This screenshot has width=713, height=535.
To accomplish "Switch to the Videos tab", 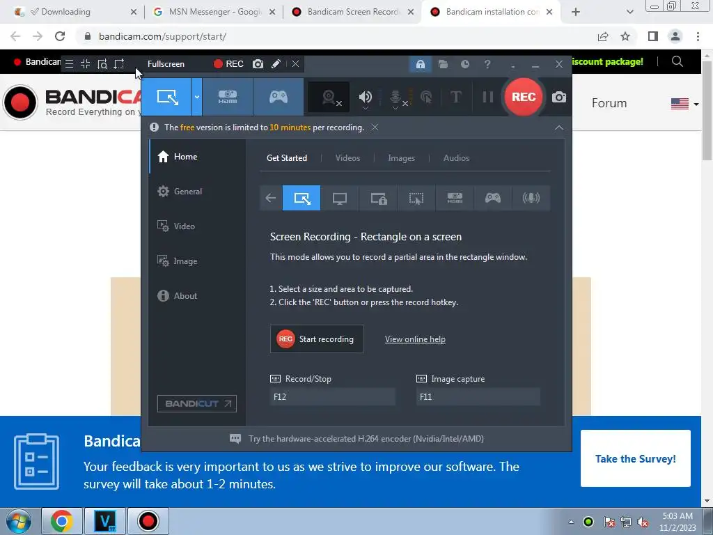I will pyautogui.click(x=347, y=158).
